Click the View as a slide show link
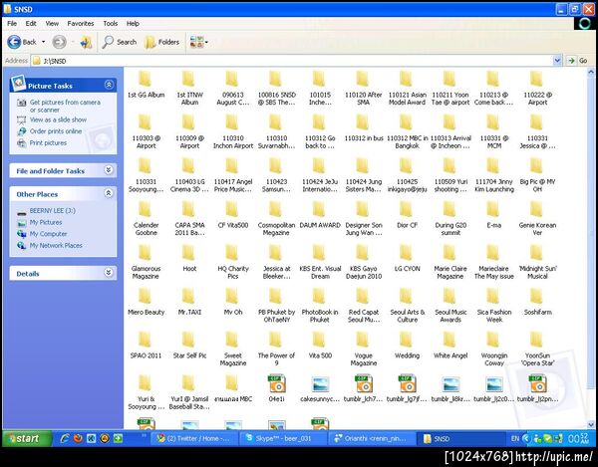Viewport: 598px width, 467px height. pos(58,119)
